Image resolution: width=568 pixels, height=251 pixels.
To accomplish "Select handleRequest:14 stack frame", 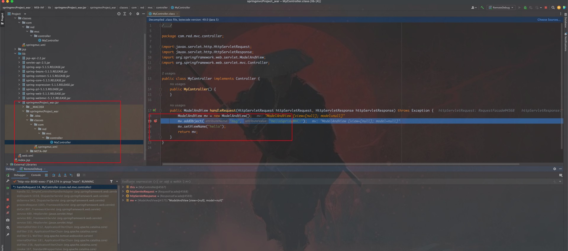I will click(x=64, y=187).
